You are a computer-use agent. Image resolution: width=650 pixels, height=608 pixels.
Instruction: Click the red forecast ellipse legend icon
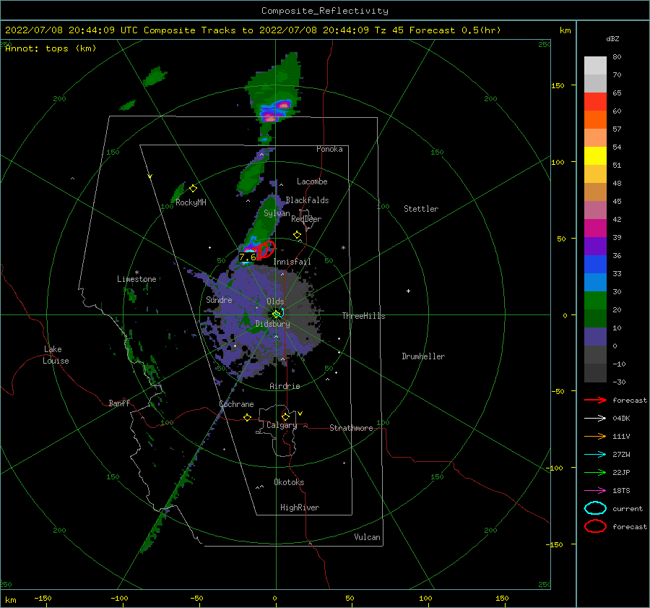pos(595,526)
